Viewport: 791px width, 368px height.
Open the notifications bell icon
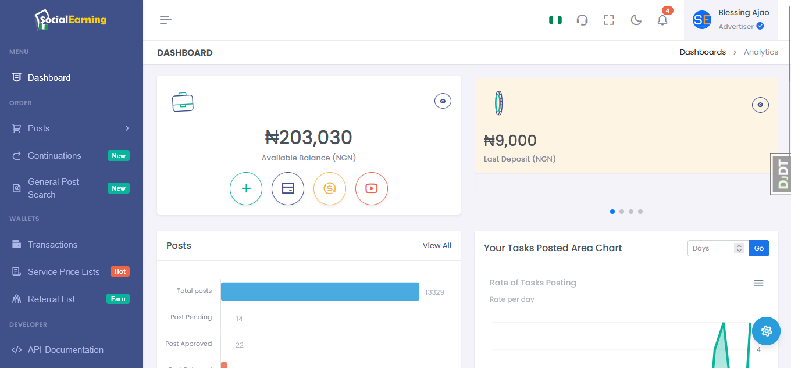(x=662, y=20)
